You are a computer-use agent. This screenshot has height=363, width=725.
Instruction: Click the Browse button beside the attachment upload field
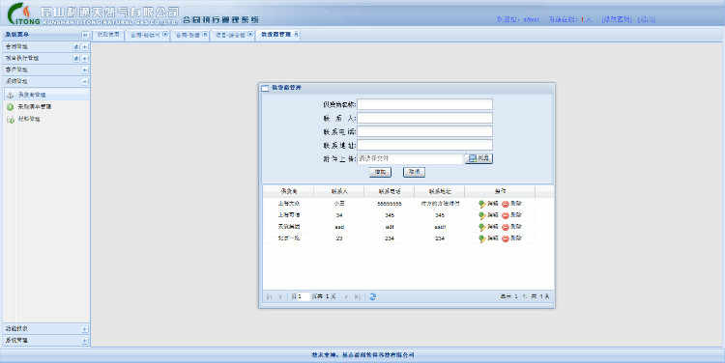479,158
